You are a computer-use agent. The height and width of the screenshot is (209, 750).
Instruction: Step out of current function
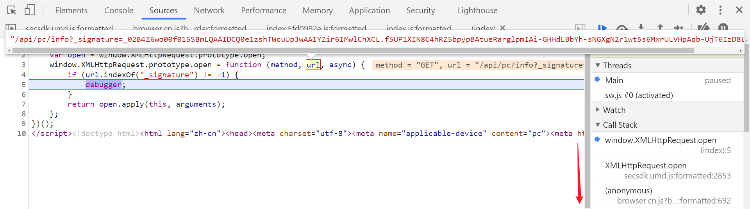coord(660,28)
